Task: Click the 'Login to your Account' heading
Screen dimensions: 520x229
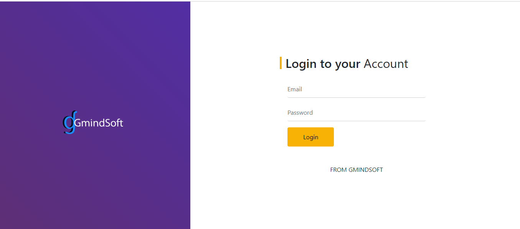Action: 347,64
